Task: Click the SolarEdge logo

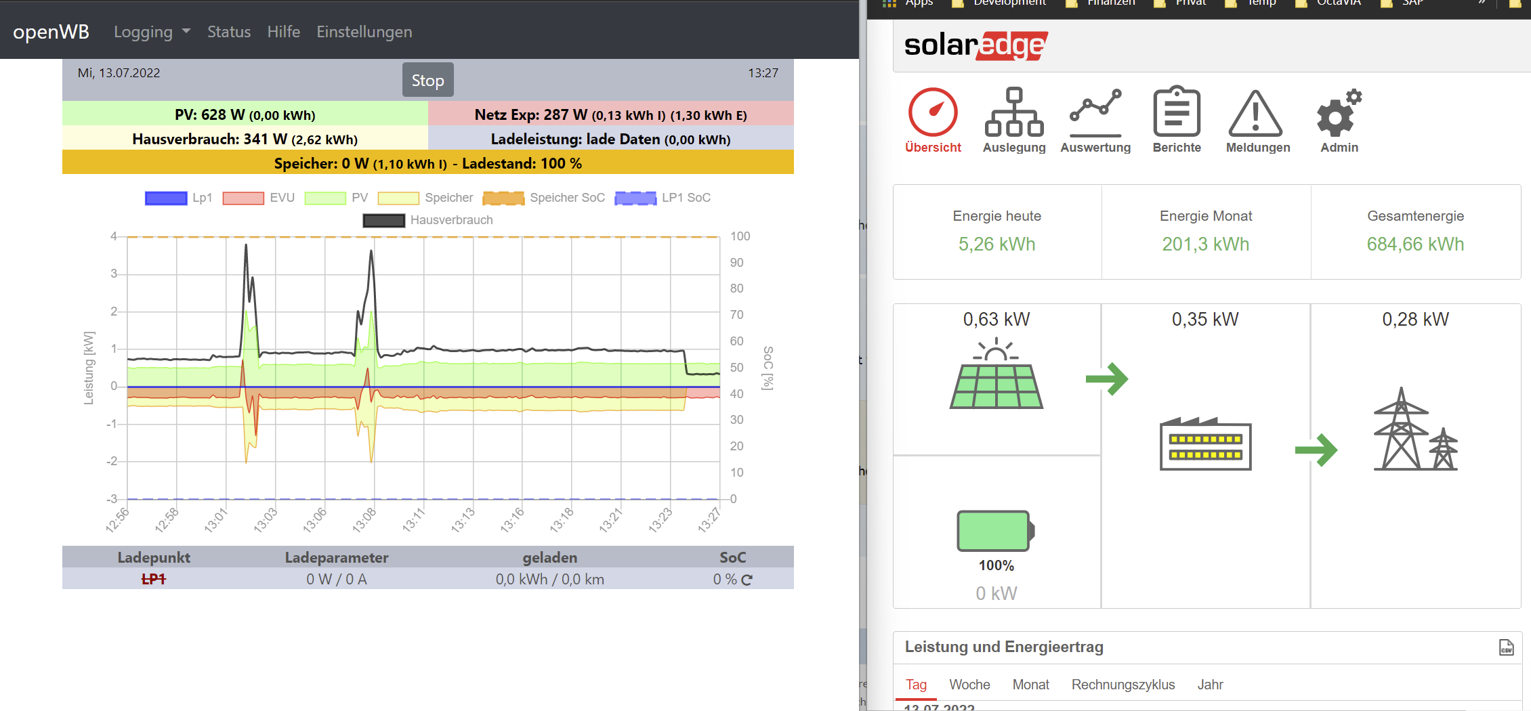Action: click(976, 45)
